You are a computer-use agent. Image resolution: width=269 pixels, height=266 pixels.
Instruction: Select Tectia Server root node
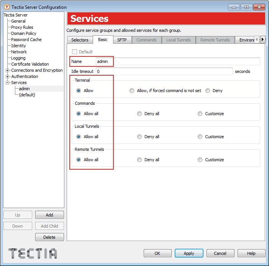[x=16, y=15]
